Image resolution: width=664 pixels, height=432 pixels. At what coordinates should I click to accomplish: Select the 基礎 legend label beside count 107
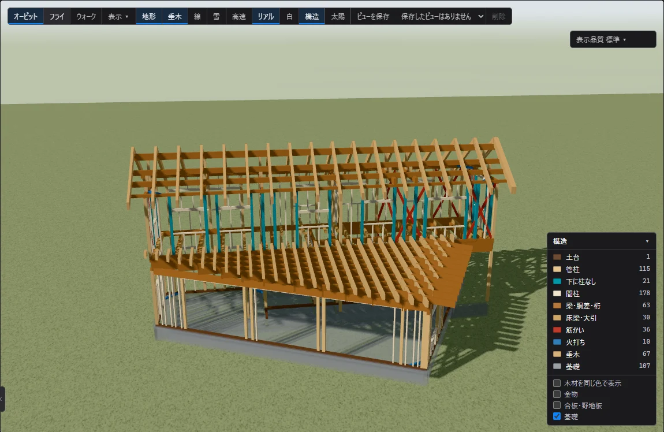[x=573, y=366]
